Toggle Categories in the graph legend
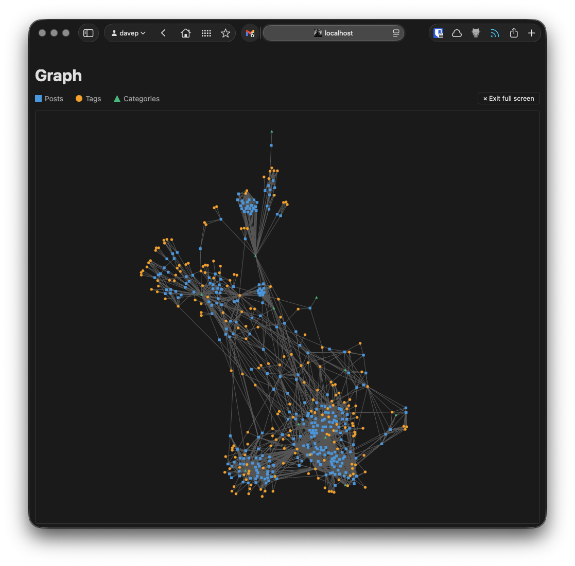Image resolution: width=575 pixels, height=566 pixels. pyautogui.click(x=136, y=99)
